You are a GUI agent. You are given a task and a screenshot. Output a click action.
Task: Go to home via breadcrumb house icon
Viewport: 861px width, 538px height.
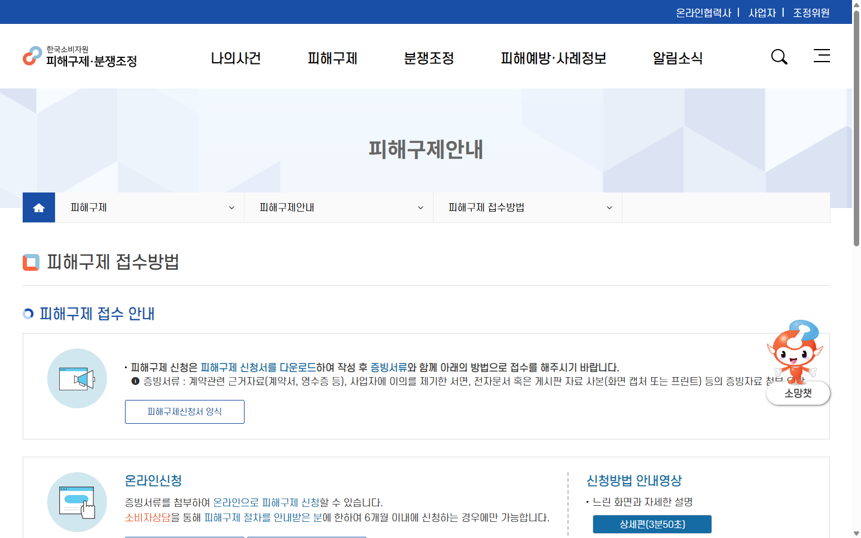(39, 207)
